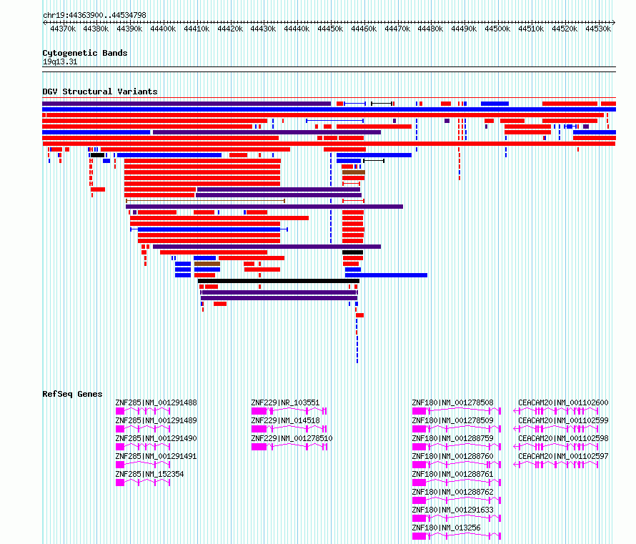Open ZNF180|NM_013256 transcript label
This screenshot has width=636, height=544.
coord(446,528)
